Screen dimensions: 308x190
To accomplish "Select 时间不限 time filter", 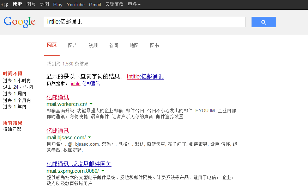I will (x=13, y=74).
